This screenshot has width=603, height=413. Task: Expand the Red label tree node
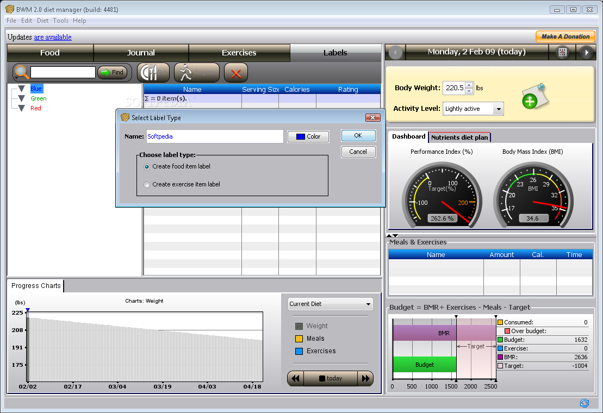22,108
